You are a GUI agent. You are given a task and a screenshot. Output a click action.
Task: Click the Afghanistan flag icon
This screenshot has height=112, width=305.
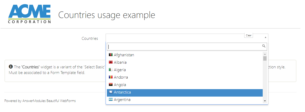click(111, 55)
